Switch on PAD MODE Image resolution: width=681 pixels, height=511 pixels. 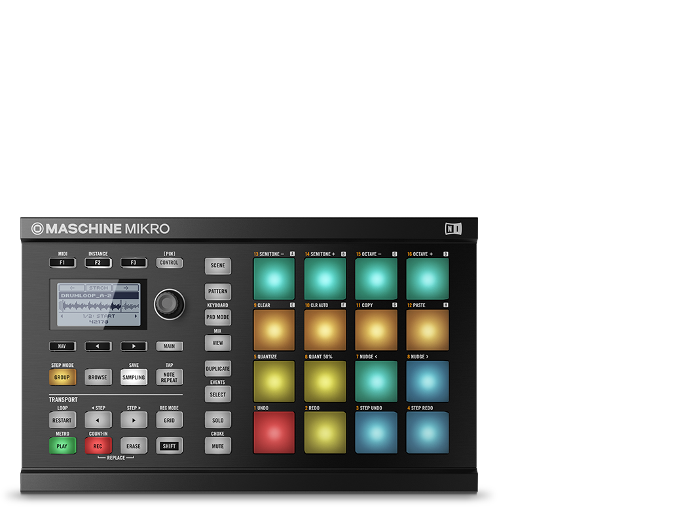(217, 317)
